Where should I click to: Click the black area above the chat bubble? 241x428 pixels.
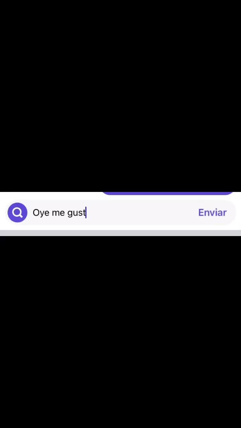(120, 96)
